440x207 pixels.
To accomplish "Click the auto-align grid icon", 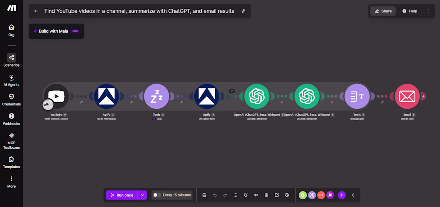I will click(236, 195).
